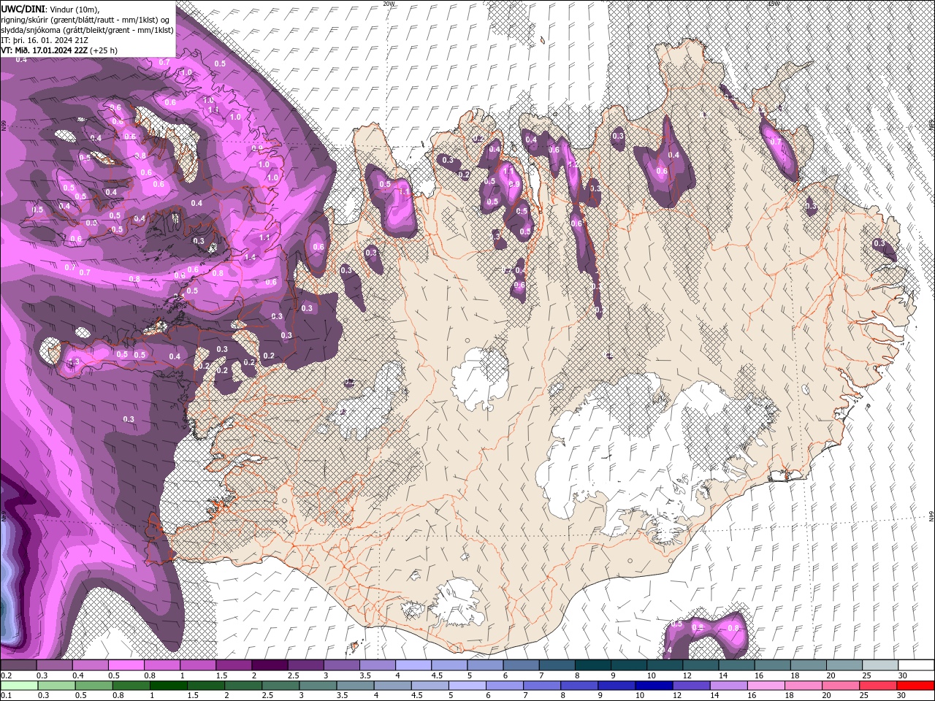Click the 'slydda/snjókoma' legend description line
The width and height of the screenshot is (935, 701).
pyautogui.click(x=87, y=30)
